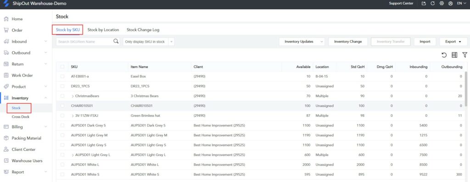Image resolution: width=470 pixels, height=182 pixels.
Task: Check the CHAIR010501 row checkbox
Action: [62, 105]
